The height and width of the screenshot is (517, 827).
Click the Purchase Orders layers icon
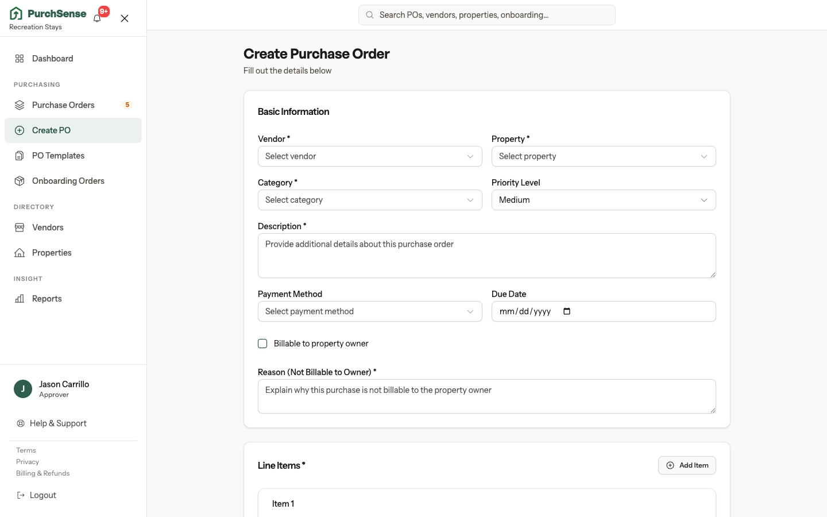tap(20, 105)
